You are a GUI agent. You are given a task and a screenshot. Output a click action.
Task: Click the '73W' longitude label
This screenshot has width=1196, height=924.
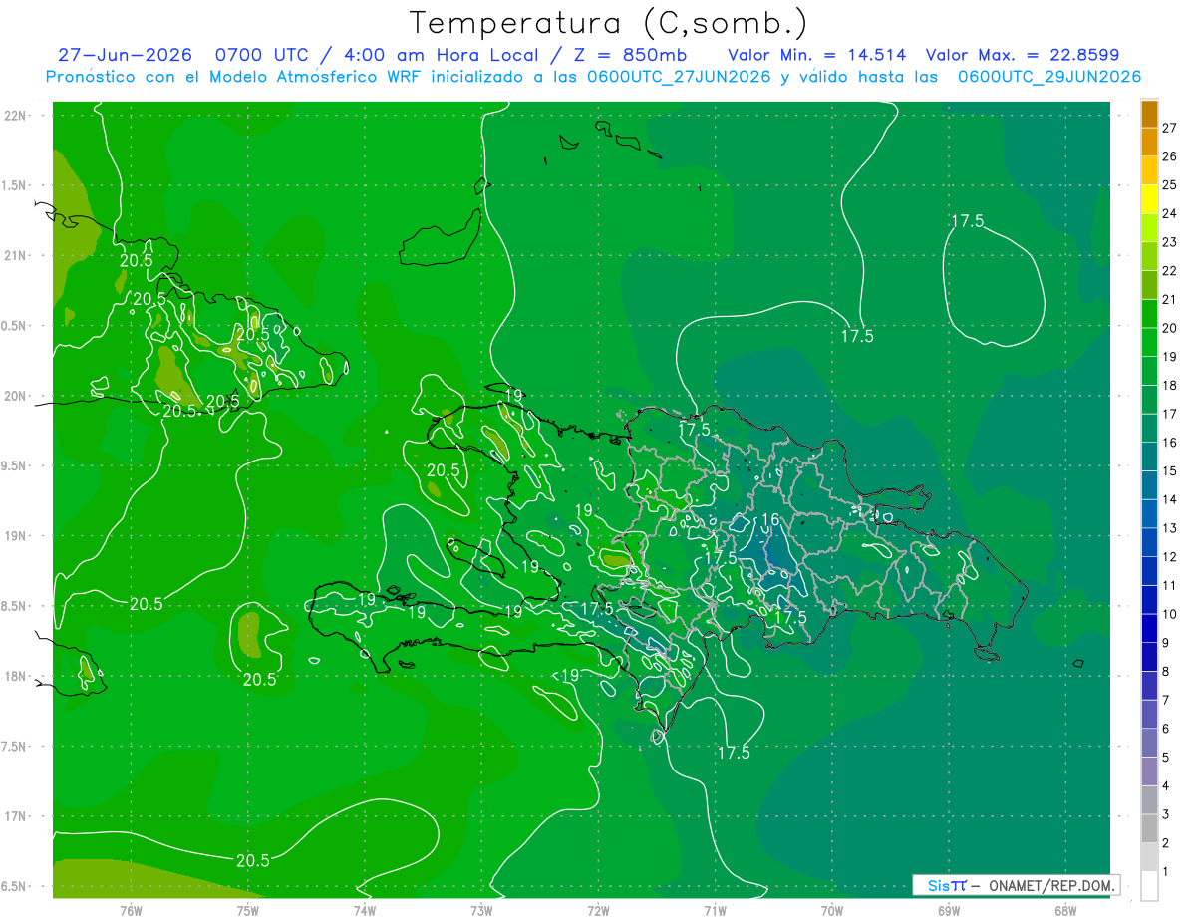coord(480,910)
